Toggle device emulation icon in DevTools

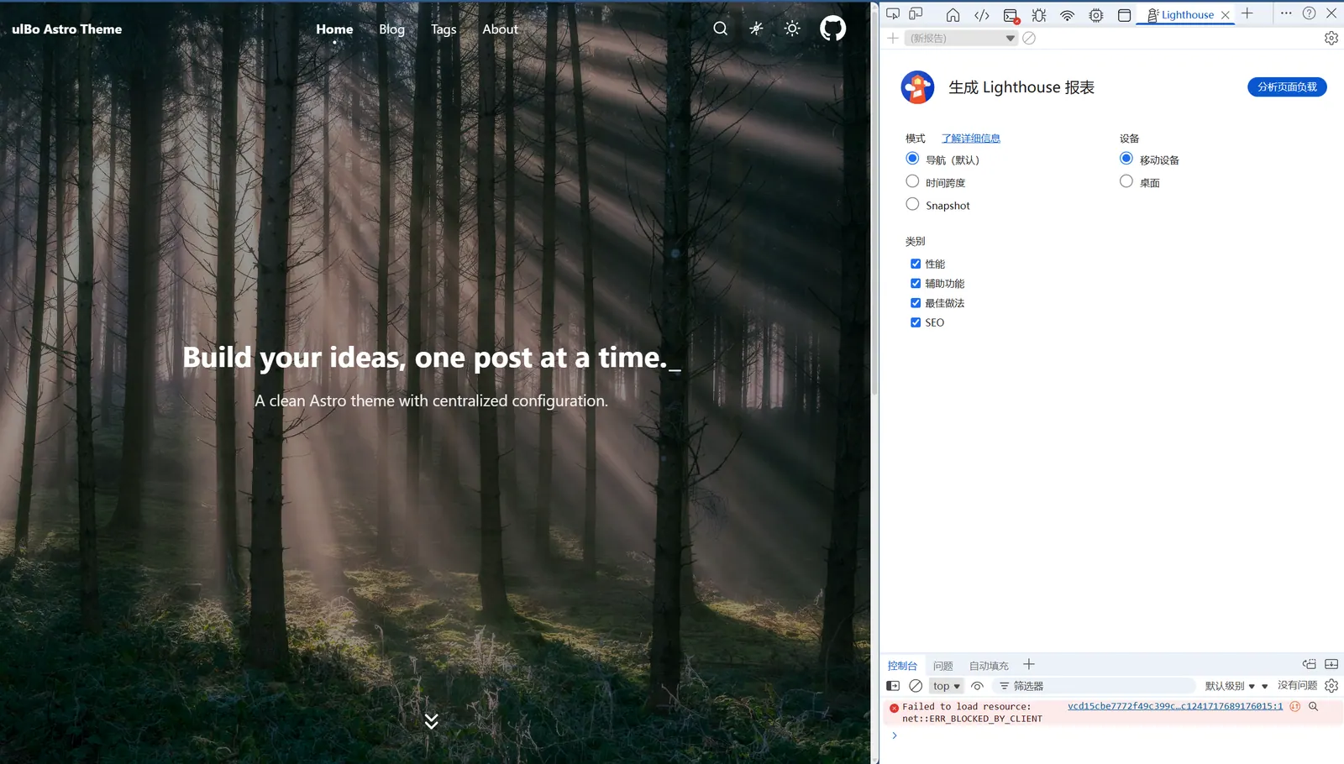tap(916, 14)
